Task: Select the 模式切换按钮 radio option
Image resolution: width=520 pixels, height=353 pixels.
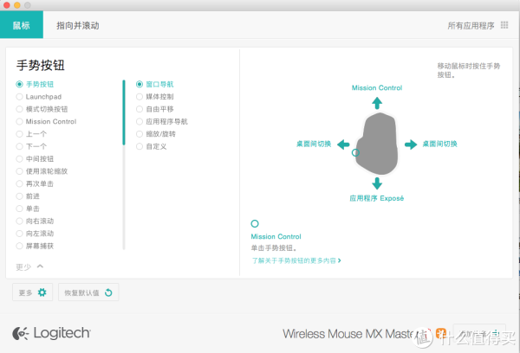Action: [x=19, y=109]
